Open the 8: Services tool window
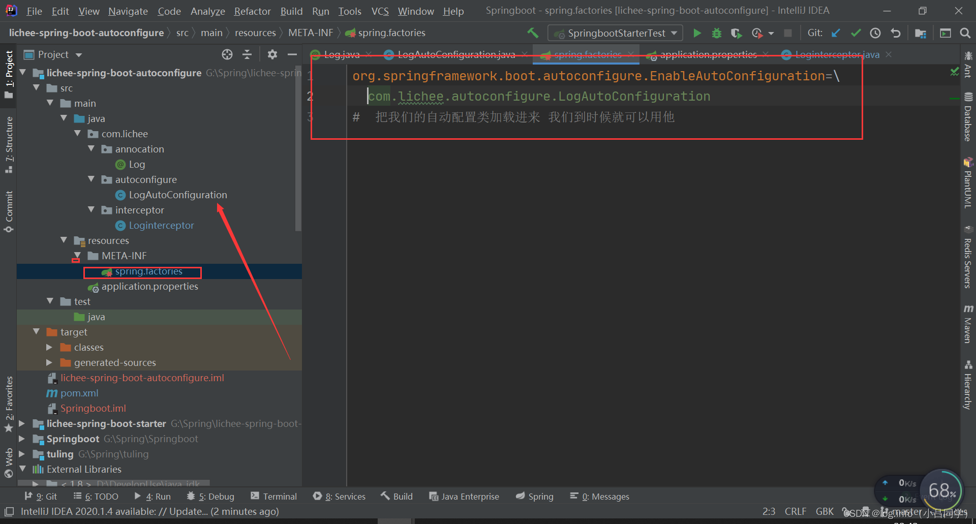The image size is (976, 524). 340,497
